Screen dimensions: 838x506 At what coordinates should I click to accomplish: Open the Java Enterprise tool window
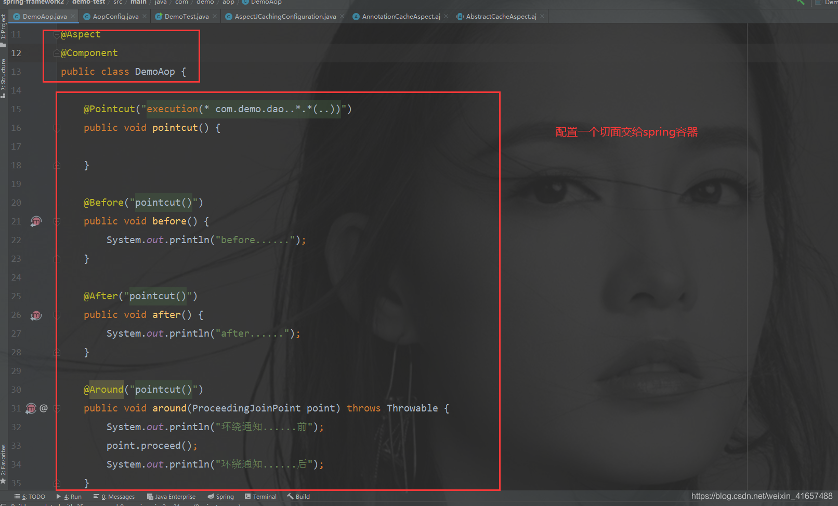[x=172, y=497]
